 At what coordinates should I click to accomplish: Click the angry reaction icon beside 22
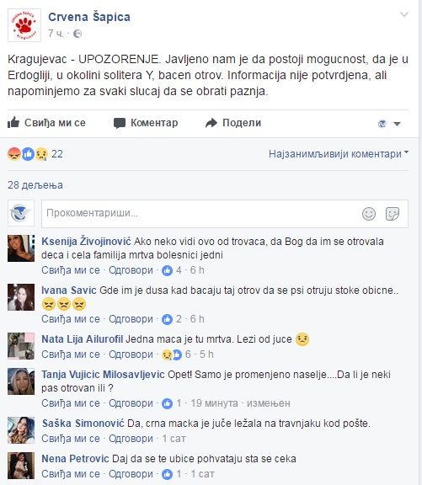coord(14,154)
